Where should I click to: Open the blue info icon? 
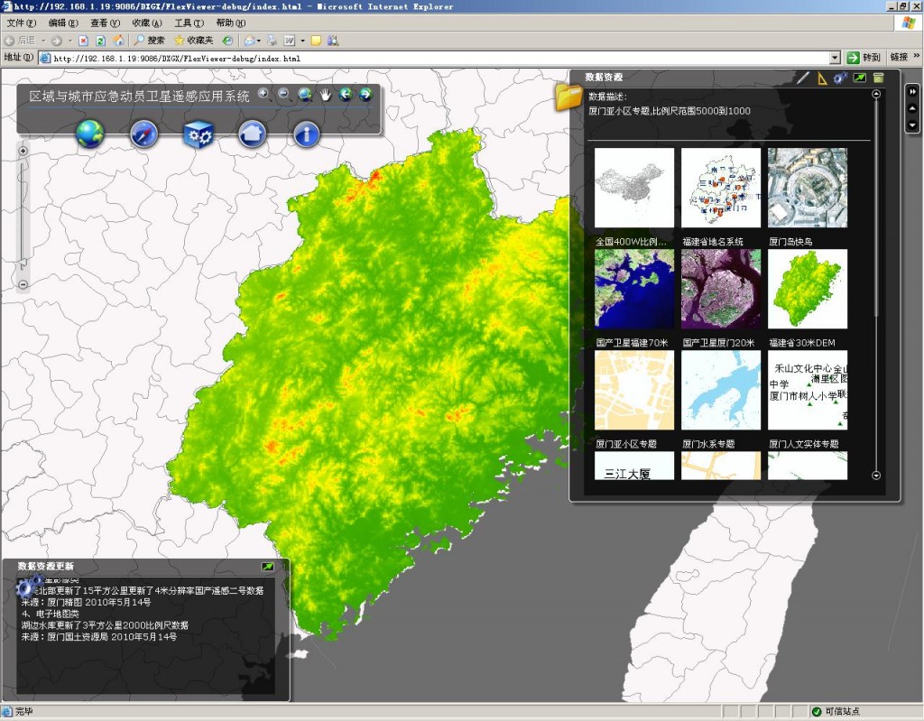pos(307,134)
